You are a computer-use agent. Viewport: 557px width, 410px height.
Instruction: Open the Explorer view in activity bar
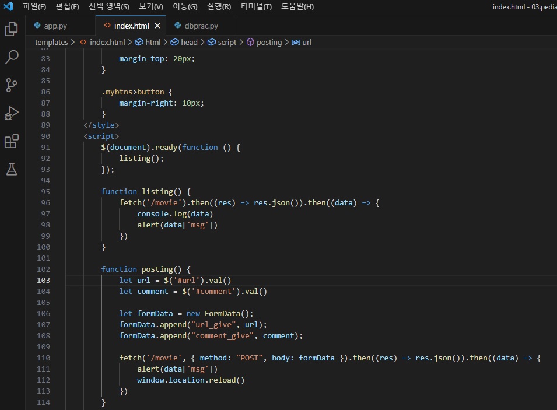click(12, 29)
